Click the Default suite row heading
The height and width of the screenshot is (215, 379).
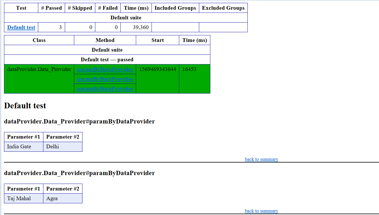pyautogui.click(x=126, y=17)
